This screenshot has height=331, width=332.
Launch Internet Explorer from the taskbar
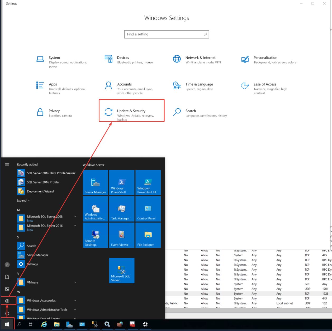tap(44, 324)
